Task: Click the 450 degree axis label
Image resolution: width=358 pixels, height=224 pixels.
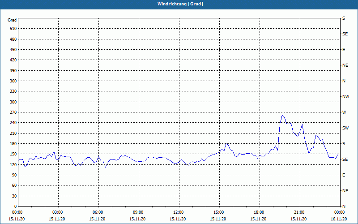Action: pyautogui.click(x=13, y=50)
